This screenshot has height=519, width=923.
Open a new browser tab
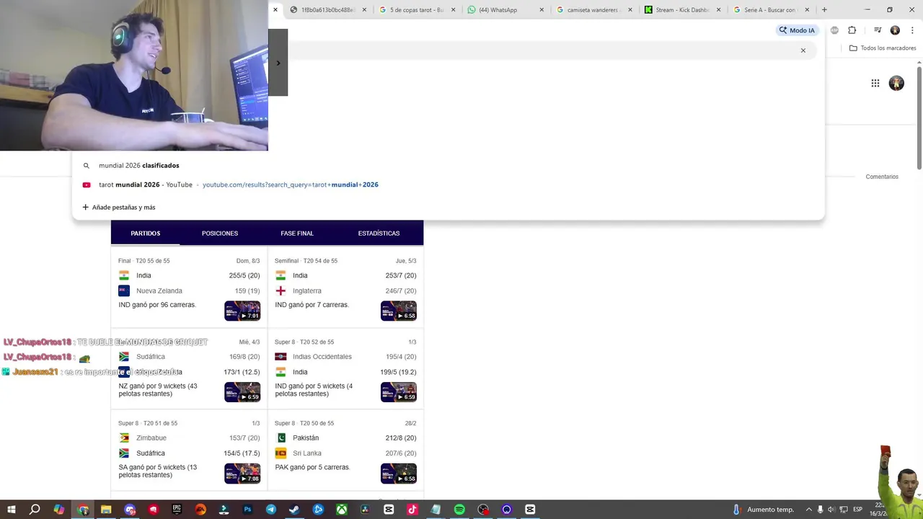pyautogui.click(x=824, y=10)
